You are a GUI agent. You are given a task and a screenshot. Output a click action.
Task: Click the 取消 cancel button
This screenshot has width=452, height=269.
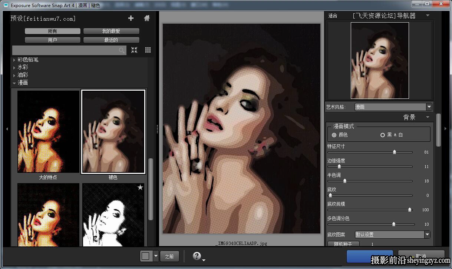(x=421, y=256)
